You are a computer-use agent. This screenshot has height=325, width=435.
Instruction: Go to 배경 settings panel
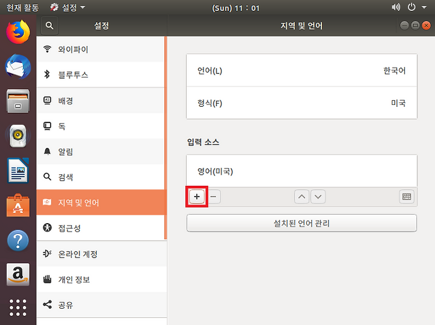pos(101,101)
